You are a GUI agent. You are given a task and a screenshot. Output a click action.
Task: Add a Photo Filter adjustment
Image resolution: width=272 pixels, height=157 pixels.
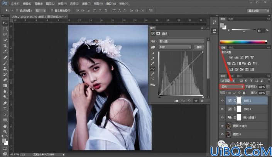pyautogui.click(x=244, y=63)
